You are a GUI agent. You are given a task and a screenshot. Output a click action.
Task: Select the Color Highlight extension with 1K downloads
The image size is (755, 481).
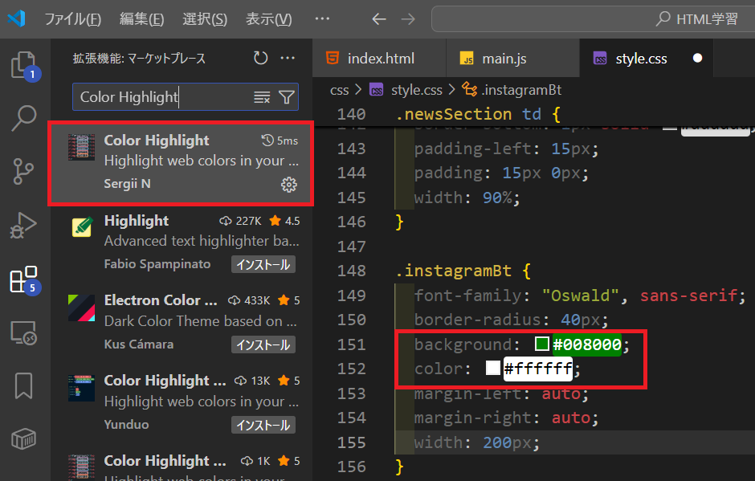182,465
